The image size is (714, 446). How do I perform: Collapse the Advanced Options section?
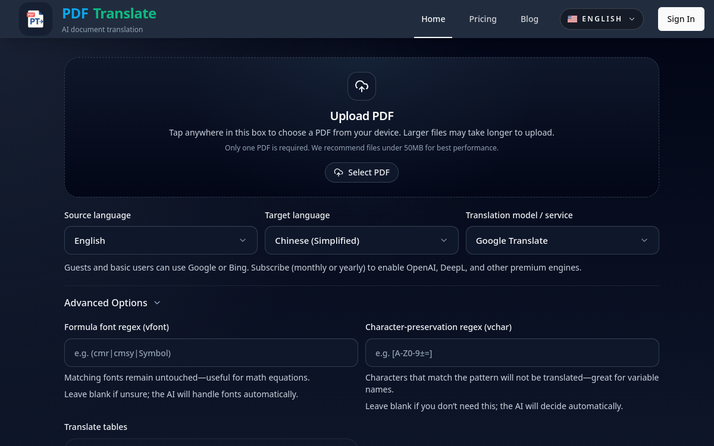click(112, 303)
